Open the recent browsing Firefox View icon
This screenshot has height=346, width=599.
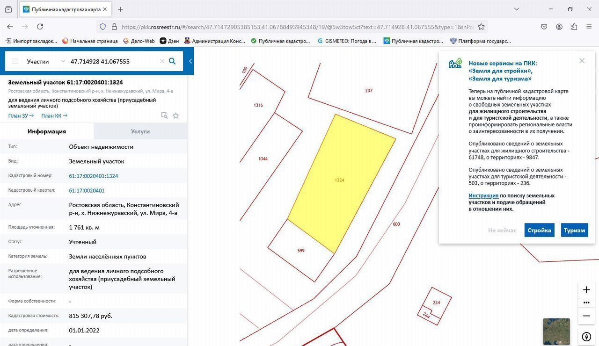pos(8,9)
